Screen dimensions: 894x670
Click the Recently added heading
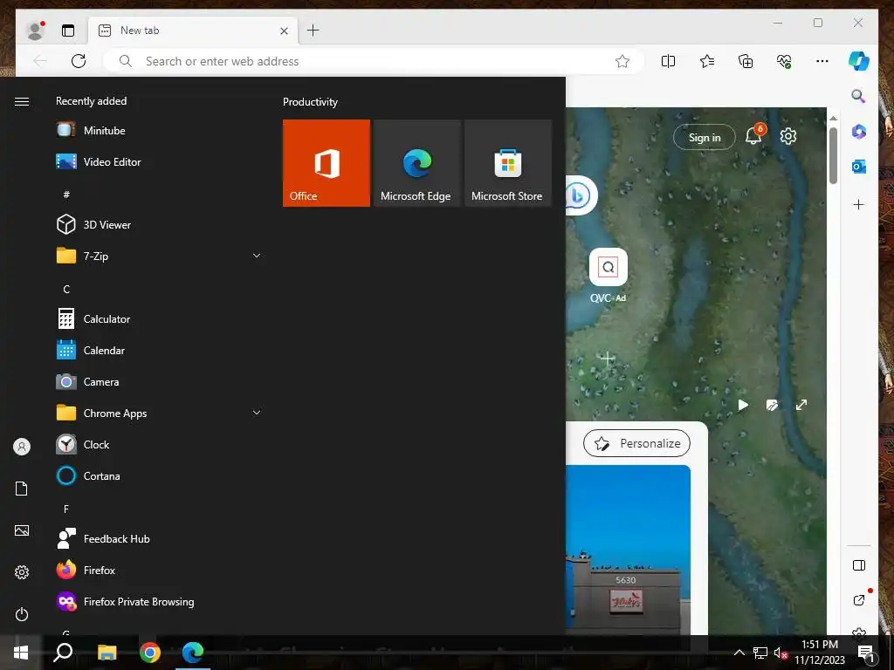click(91, 101)
